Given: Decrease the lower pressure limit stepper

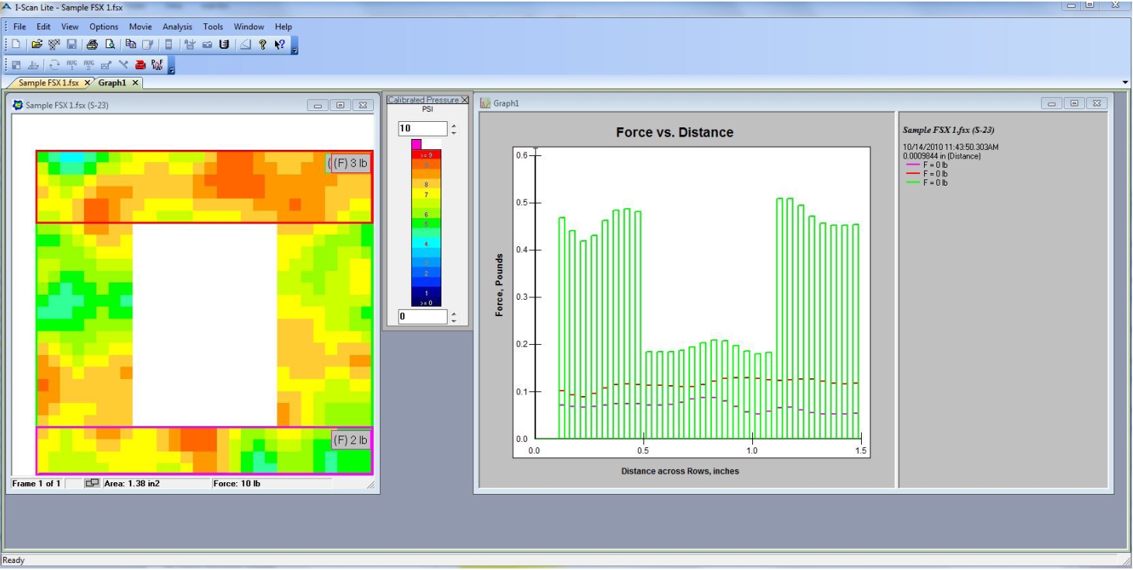Looking at the screenshot, I should 454,320.
